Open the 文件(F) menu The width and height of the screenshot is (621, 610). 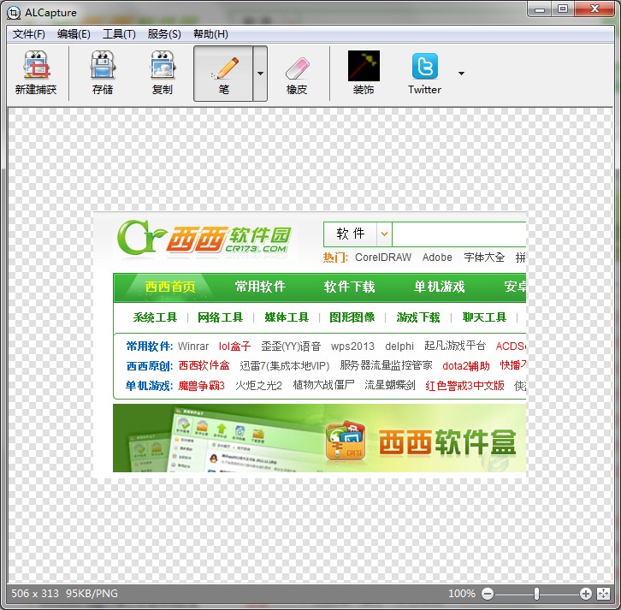pyautogui.click(x=28, y=34)
